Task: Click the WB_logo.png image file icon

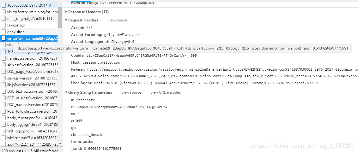Action: pos(4,131)
